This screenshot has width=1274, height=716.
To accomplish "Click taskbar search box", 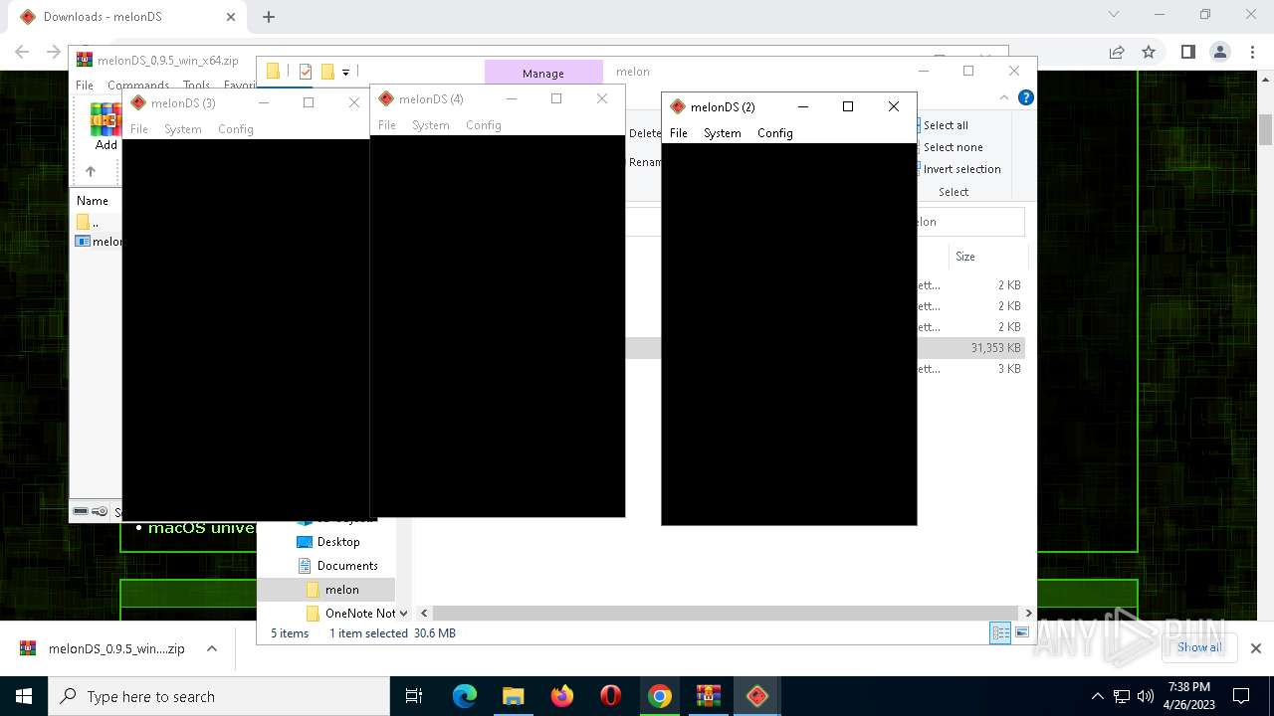I will pyautogui.click(x=219, y=696).
